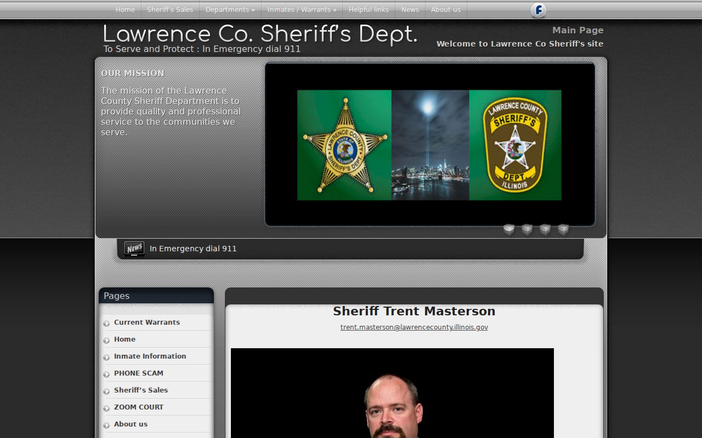This screenshot has height=438, width=702.
Task: Open PHONE SCAM page in sidebar
Action: (139, 373)
